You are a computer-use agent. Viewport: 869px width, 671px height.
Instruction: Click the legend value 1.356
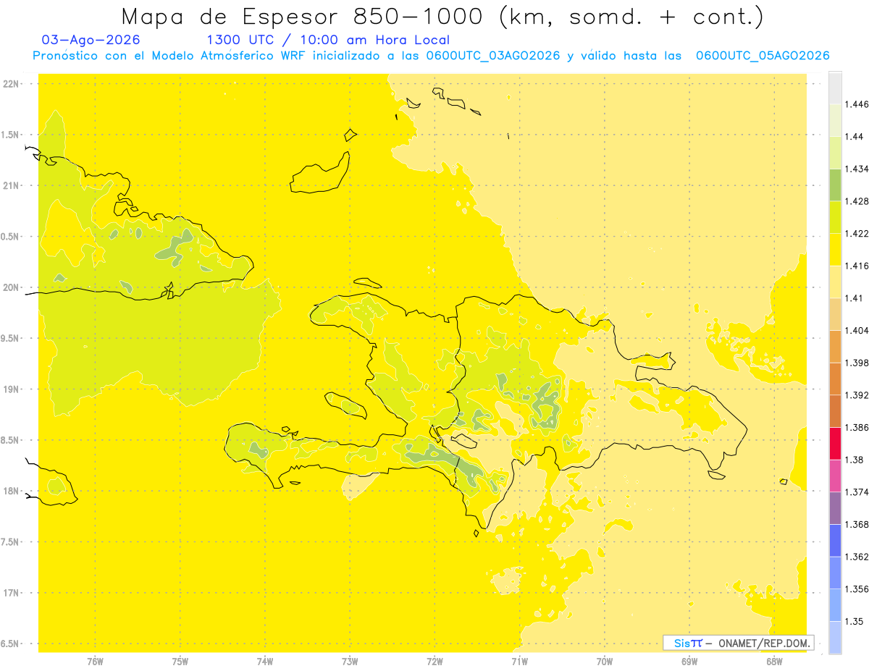(x=857, y=589)
